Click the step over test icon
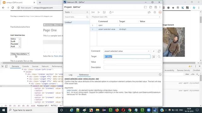The width and height of the screenshot is (202, 113). [104, 12]
